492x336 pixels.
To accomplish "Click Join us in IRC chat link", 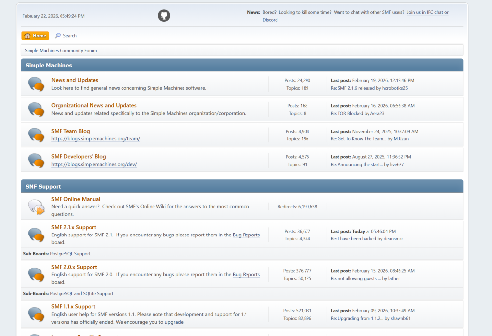I will [428, 12].
